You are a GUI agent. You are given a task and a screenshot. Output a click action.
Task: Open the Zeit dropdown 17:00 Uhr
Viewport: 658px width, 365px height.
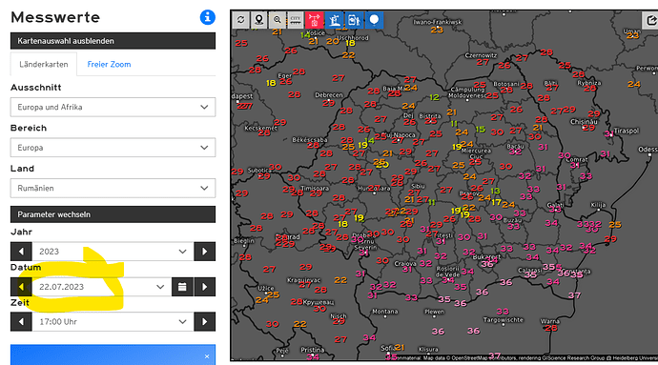(x=113, y=322)
